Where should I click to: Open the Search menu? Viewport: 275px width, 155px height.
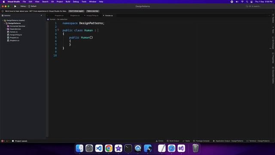[45, 2]
